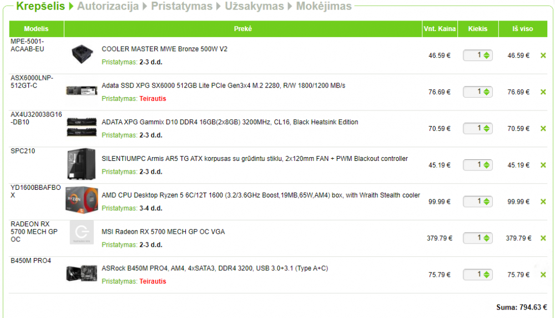Image resolution: width=555 pixels, height=318 pixels.
Task: Adjust quantity stepper for MSI Radeon RX 5700
Action: click(x=487, y=238)
